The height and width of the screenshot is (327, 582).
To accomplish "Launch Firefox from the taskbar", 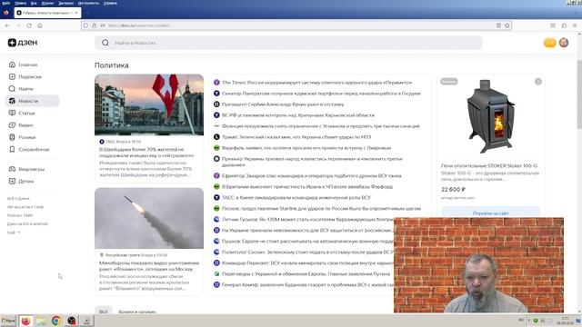I will [25, 321].
